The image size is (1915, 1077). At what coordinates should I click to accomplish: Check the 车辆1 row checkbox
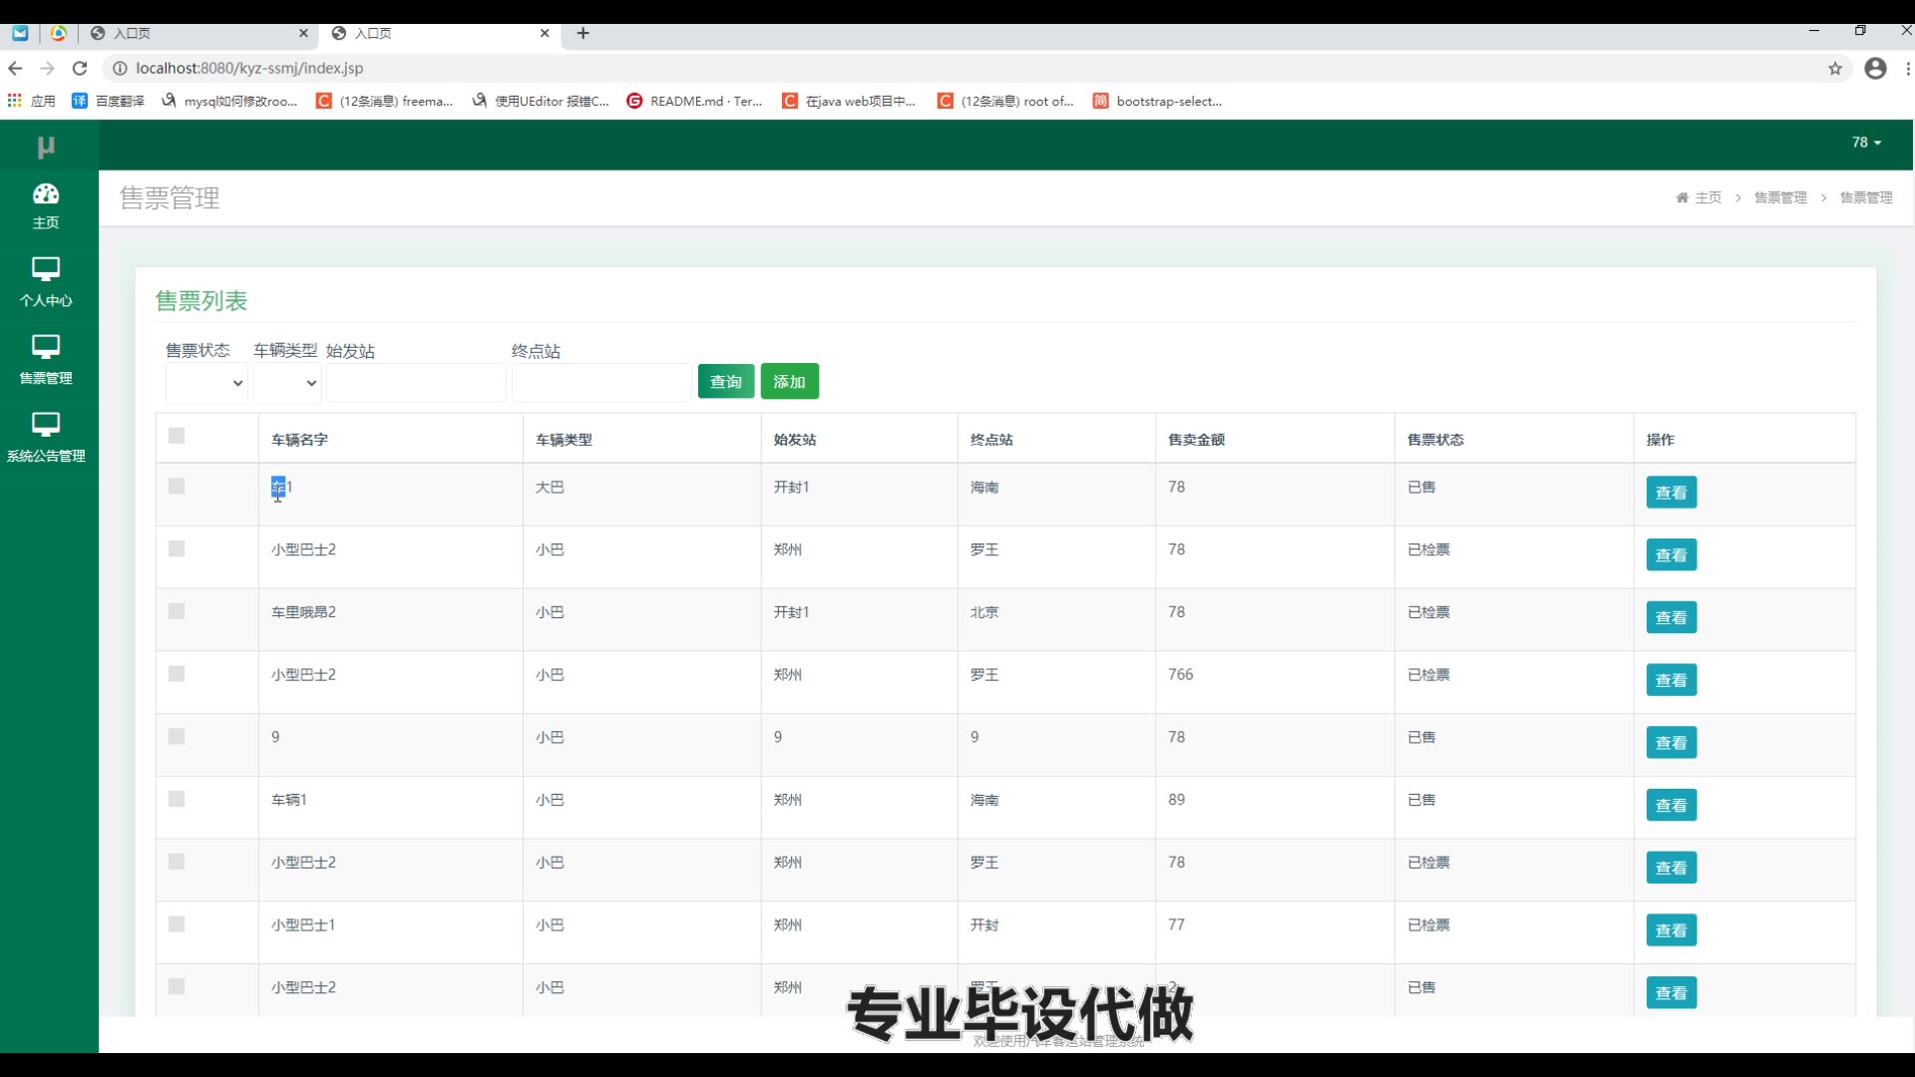177,799
